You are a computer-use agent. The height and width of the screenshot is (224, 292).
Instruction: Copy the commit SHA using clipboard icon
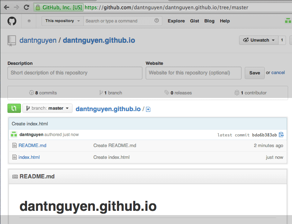[281, 135]
